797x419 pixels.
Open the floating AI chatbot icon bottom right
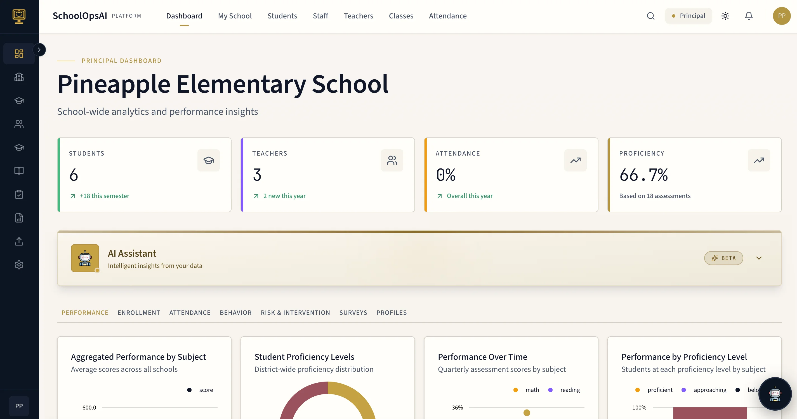775,394
